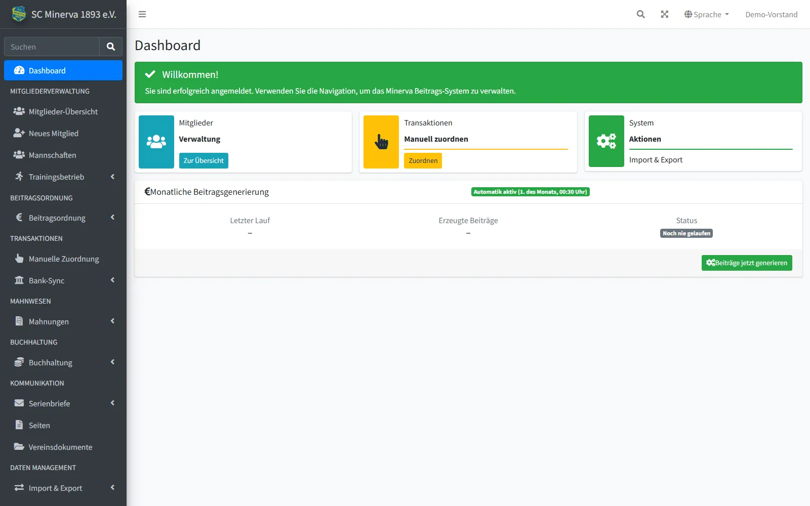Open the Sprache language dropdown
The image size is (810, 506).
[x=707, y=14]
